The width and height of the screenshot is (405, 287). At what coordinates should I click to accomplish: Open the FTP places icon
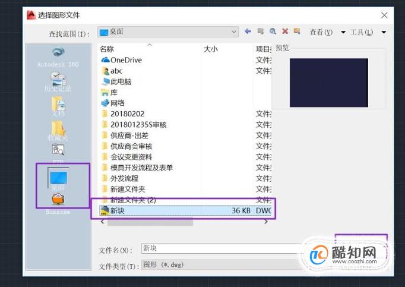coord(58,154)
